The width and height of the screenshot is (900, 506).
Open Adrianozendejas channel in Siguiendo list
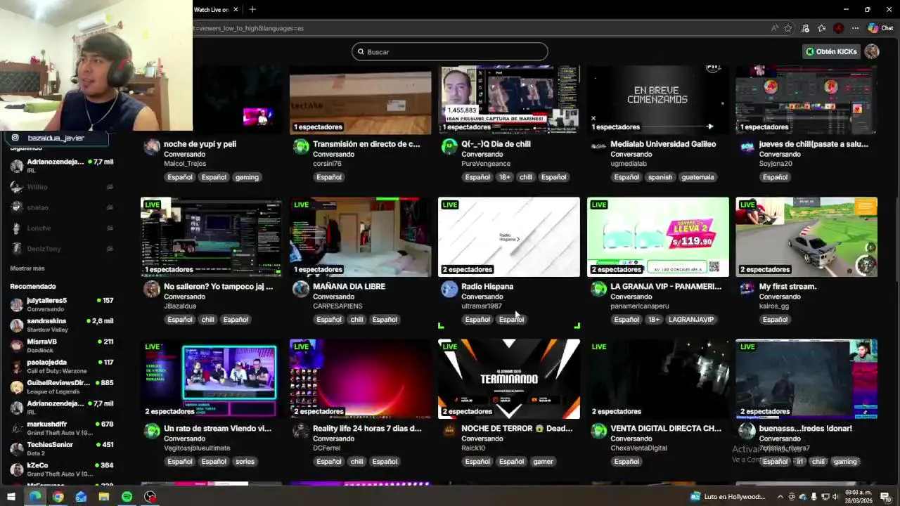click(x=61, y=166)
